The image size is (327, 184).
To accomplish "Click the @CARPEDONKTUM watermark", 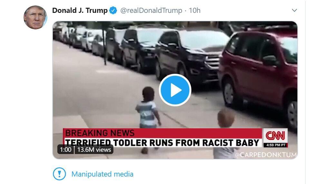I will tap(266, 155).
